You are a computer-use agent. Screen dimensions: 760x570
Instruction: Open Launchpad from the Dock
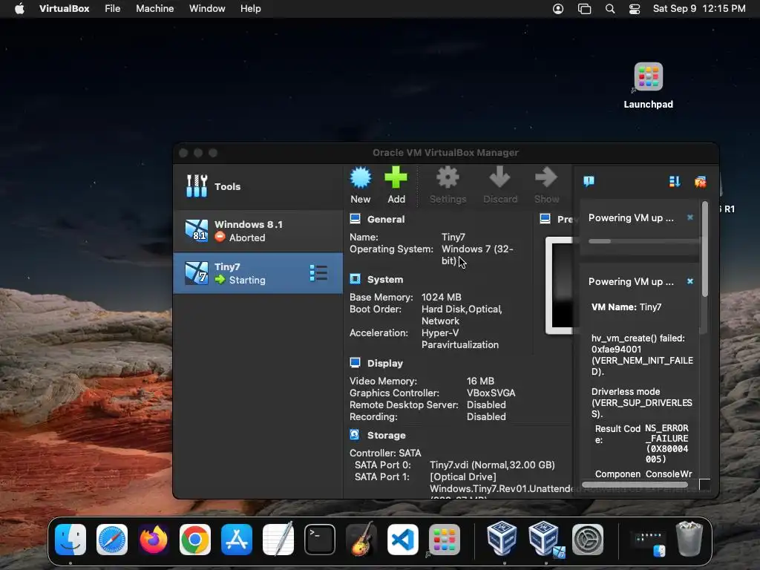444,539
